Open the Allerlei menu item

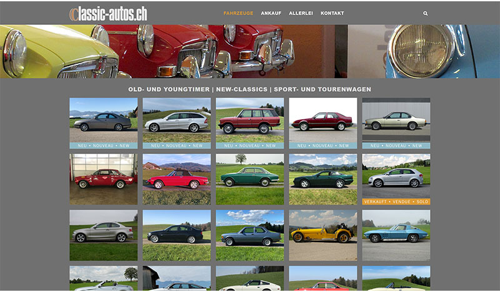click(x=301, y=13)
